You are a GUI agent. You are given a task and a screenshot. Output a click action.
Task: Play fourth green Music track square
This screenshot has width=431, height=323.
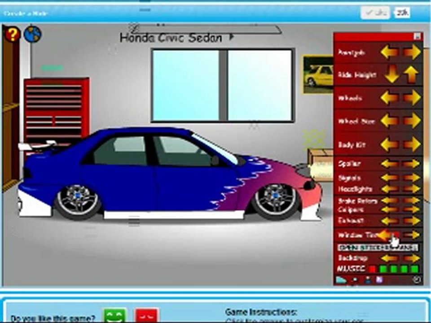click(414, 269)
